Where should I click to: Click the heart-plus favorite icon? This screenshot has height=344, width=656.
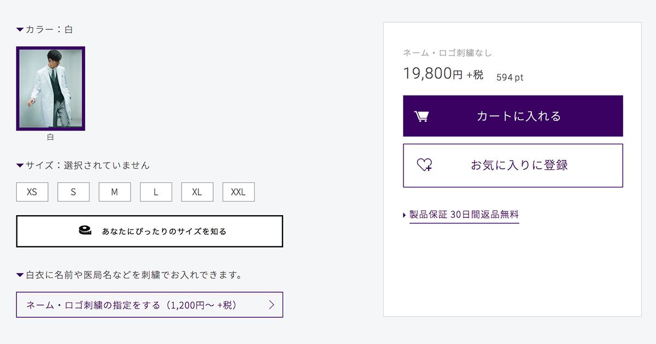pyautogui.click(x=424, y=165)
